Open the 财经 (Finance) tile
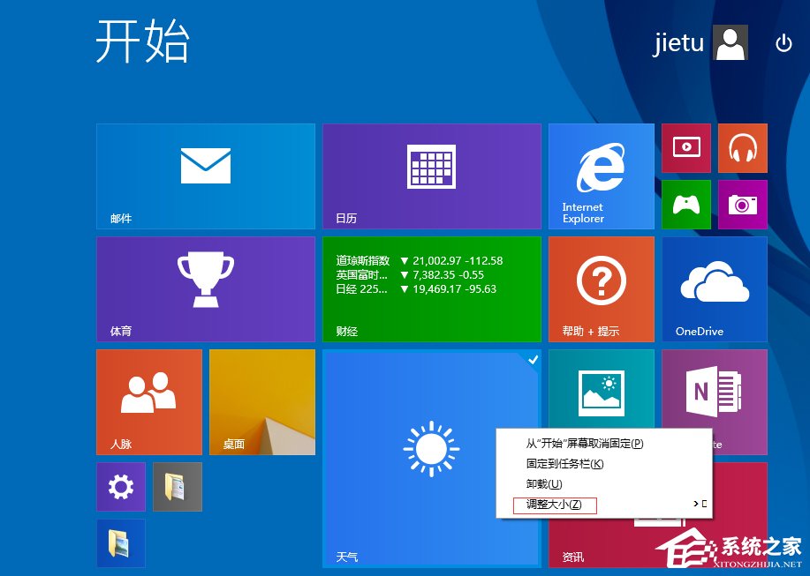Image resolution: width=810 pixels, height=576 pixels. click(x=431, y=288)
